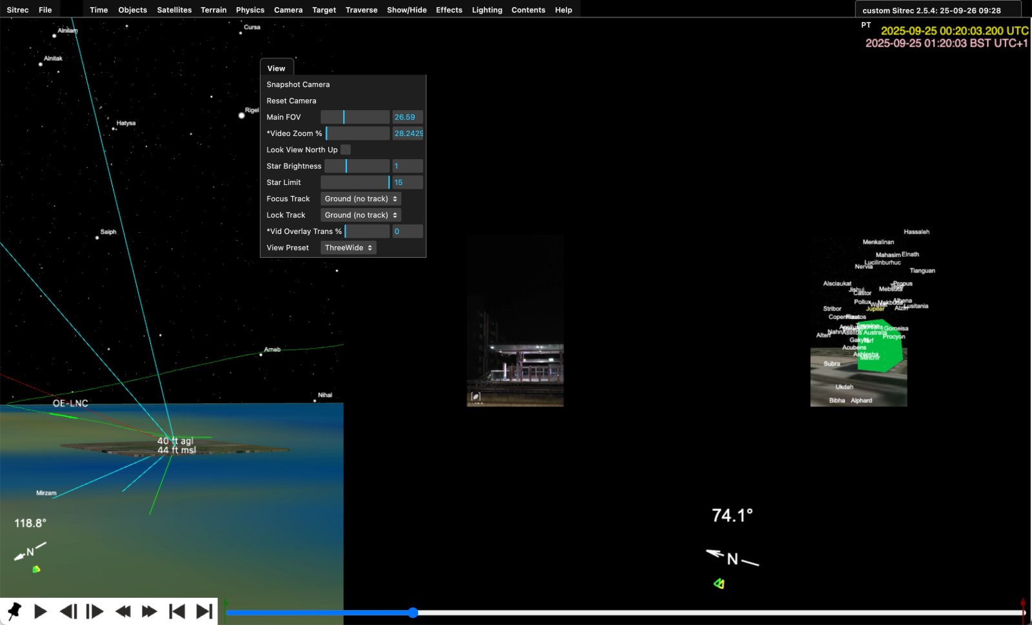Open the Focus Track dropdown
Image resolution: width=1032 pixels, height=625 pixels.
click(361, 198)
